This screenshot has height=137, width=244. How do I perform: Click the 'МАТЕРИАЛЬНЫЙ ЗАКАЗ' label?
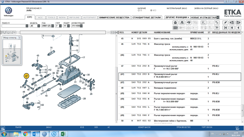177,8
